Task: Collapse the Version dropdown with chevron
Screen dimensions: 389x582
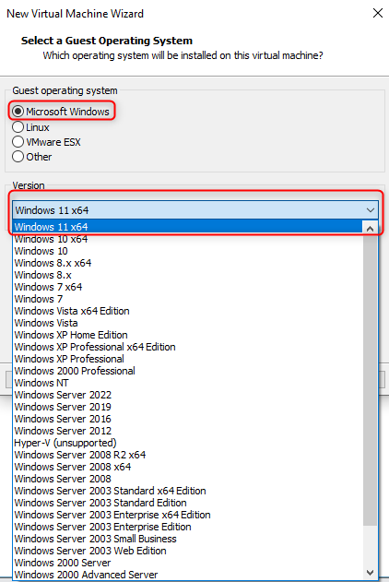Action: tap(370, 210)
